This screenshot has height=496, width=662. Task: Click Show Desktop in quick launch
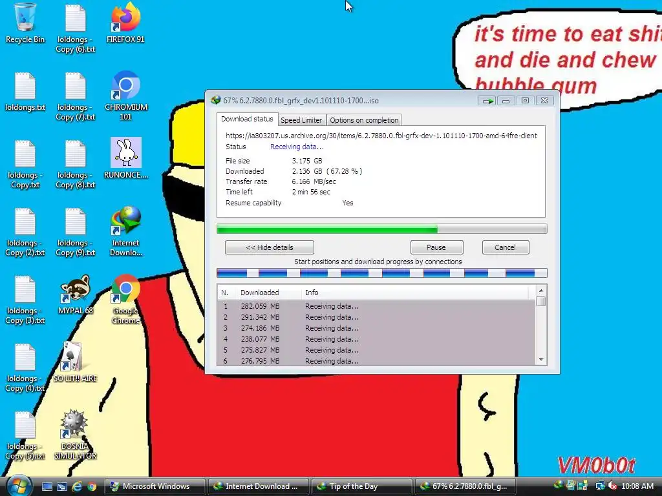pyautogui.click(x=47, y=486)
